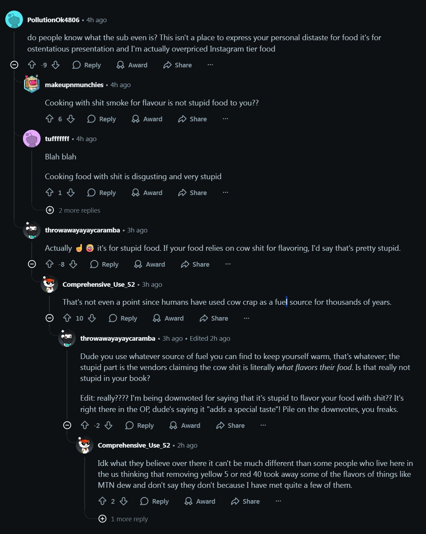Downvote makeupnmunchies' comment
This screenshot has width=426, height=534.
(x=71, y=119)
